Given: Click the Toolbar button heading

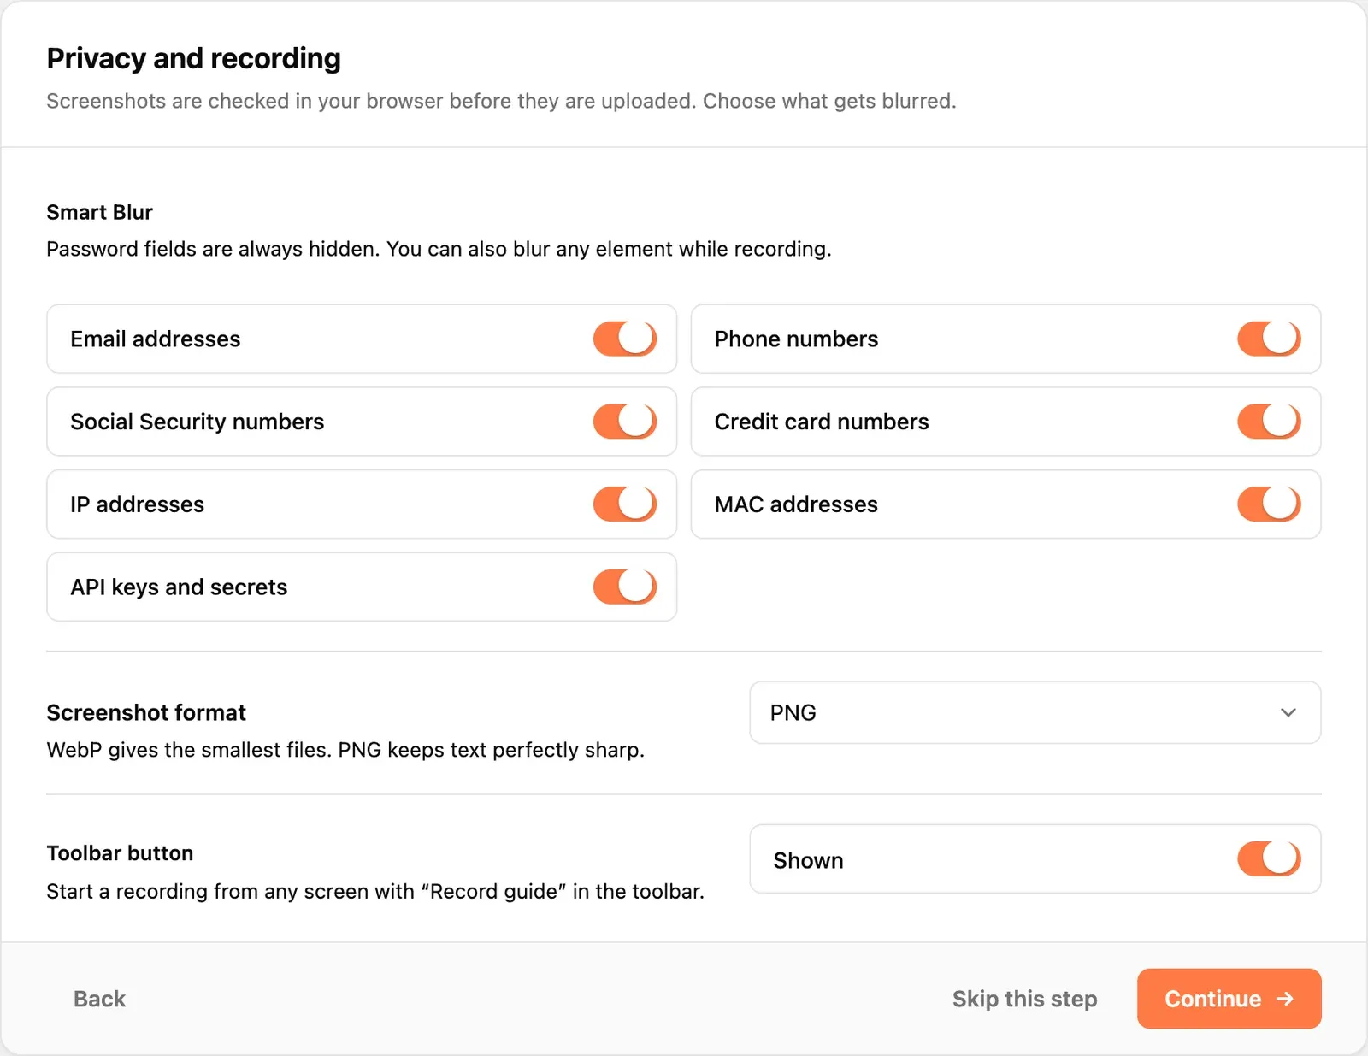Looking at the screenshot, I should coord(120,853).
